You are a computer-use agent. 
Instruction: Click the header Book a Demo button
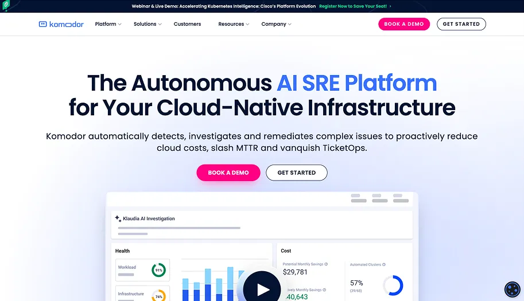pyautogui.click(x=404, y=24)
